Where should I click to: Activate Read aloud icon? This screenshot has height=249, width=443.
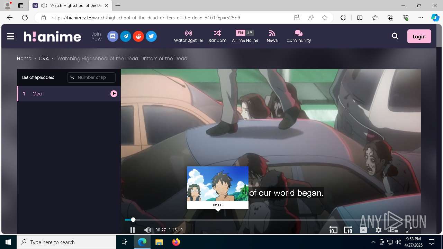point(311,18)
